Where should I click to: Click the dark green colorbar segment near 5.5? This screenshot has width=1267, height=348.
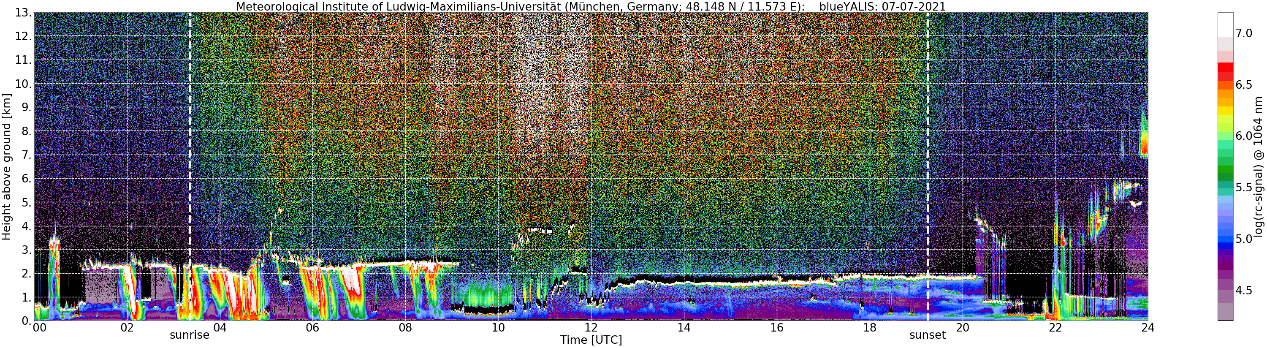pos(1225,177)
